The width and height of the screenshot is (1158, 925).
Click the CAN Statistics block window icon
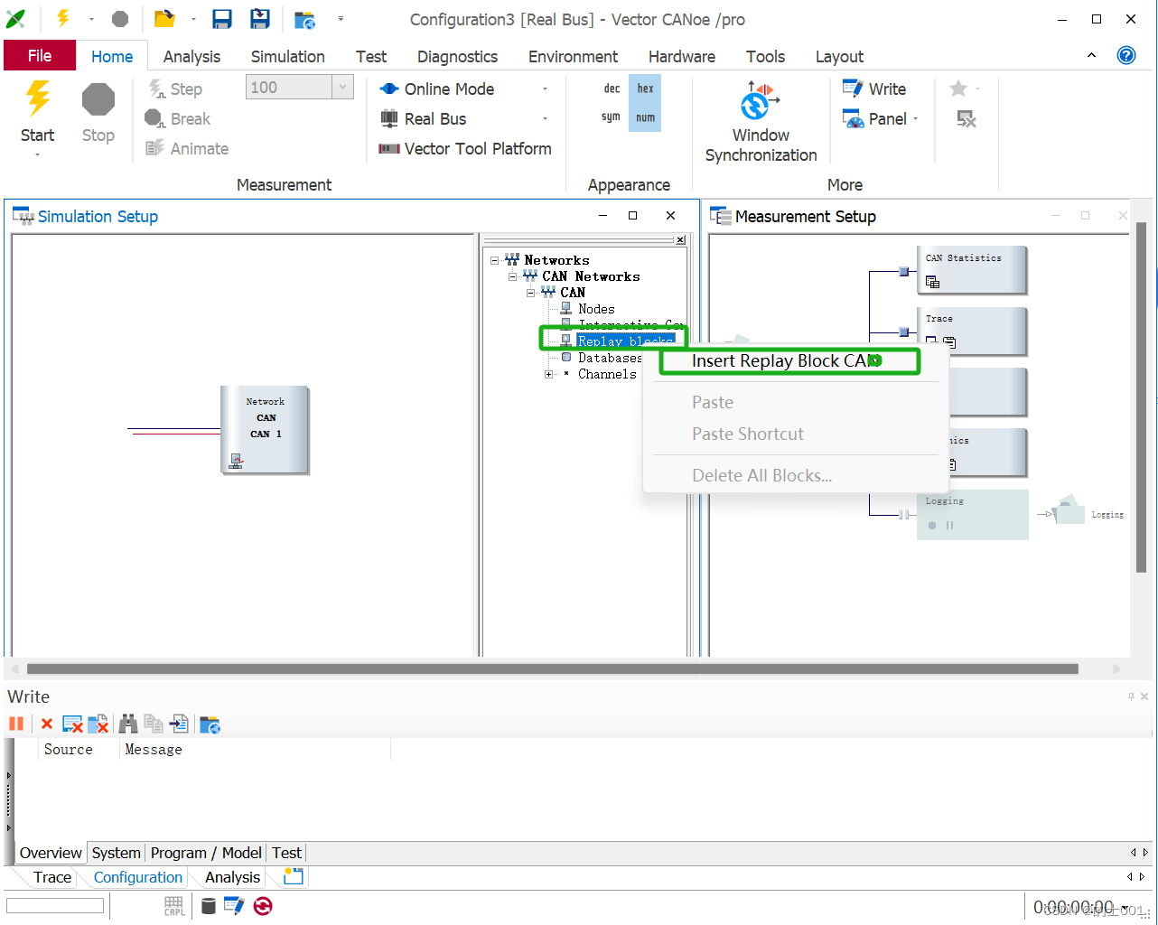(933, 282)
